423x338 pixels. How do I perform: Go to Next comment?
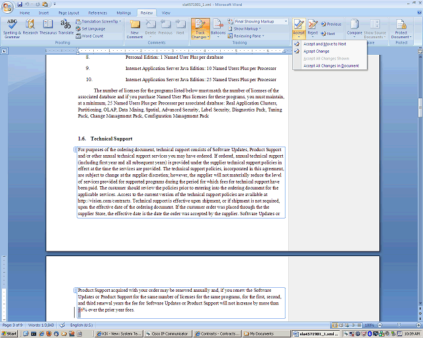[x=180, y=28]
